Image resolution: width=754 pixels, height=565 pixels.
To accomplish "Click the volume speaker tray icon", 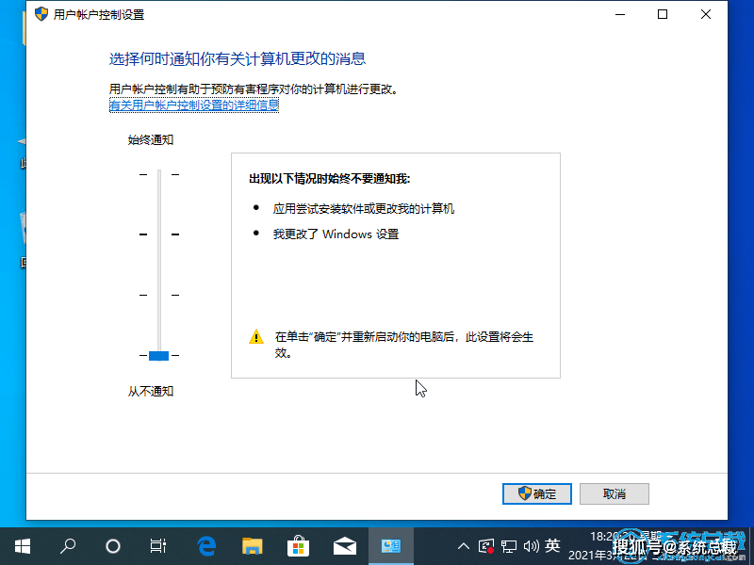I will [x=532, y=546].
